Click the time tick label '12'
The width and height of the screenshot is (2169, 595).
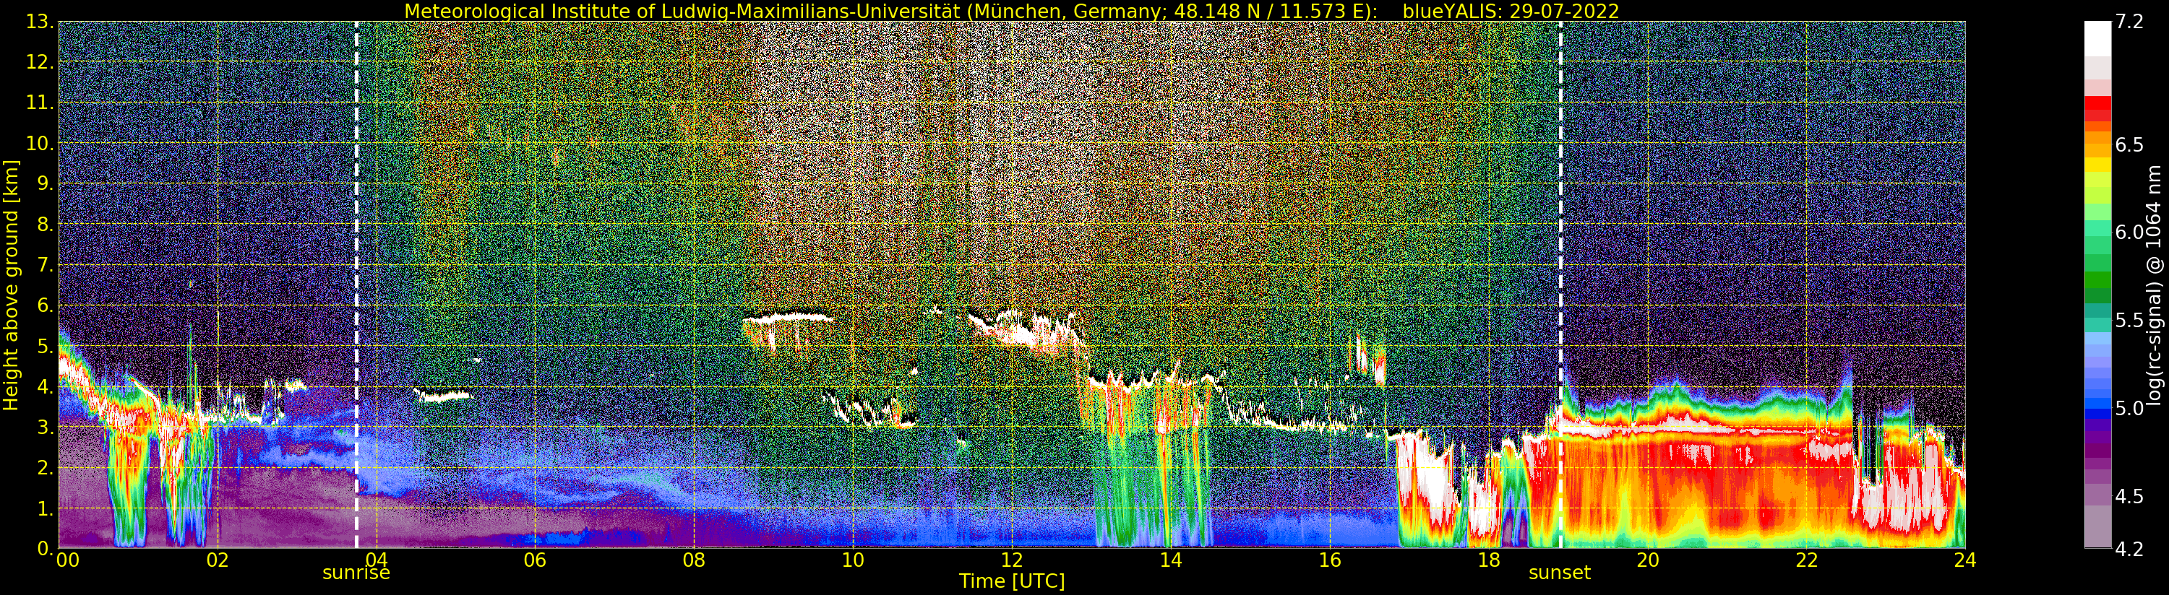pyautogui.click(x=1012, y=560)
